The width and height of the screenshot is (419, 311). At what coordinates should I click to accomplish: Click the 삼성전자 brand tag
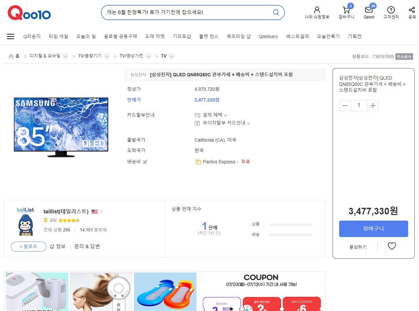click(138, 75)
